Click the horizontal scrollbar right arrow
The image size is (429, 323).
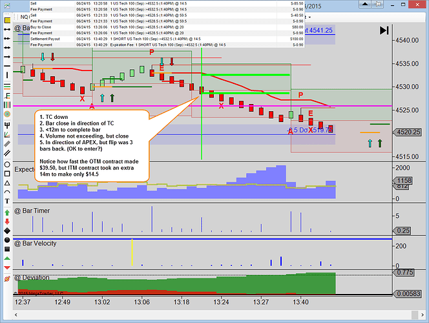pos(423,315)
